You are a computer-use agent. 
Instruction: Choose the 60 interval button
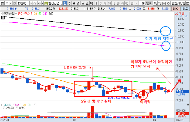127,4
